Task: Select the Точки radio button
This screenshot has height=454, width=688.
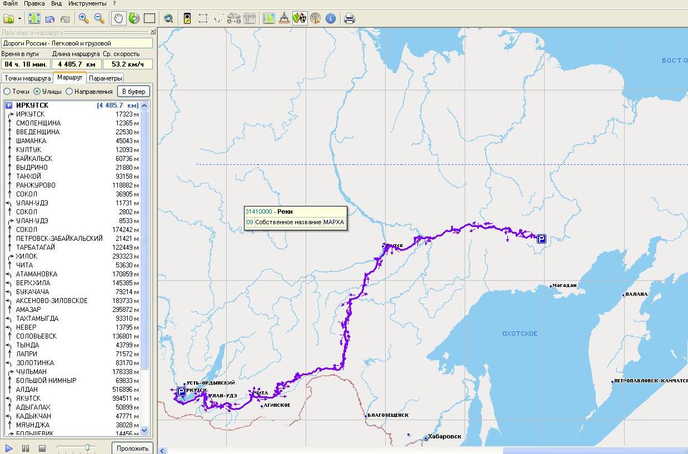Action: [x=7, y=92]
